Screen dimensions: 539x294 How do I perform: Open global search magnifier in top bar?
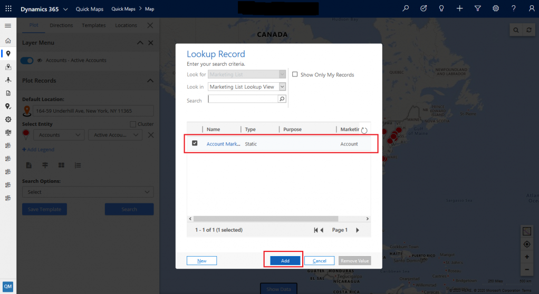(x=406, y=8)
